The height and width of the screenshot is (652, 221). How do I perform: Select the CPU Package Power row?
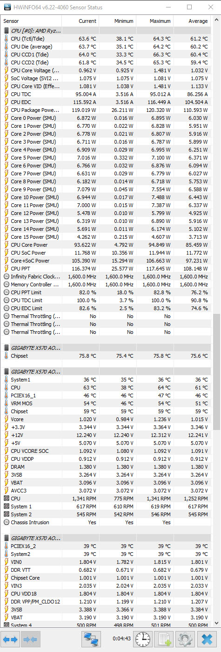click(106, 110)
